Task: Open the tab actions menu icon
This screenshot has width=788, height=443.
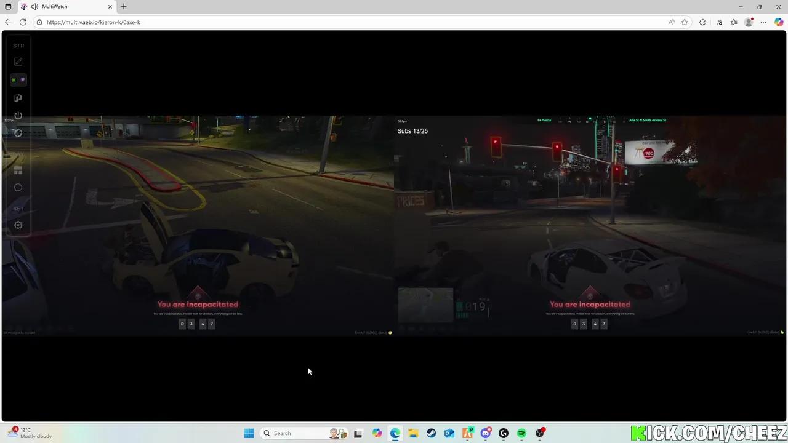Action: (x=8, y=7)
